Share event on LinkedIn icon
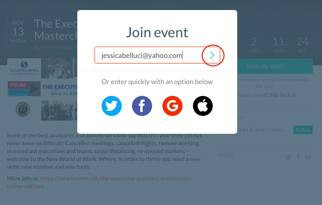 pyautogui.click(x=308, y=157)
